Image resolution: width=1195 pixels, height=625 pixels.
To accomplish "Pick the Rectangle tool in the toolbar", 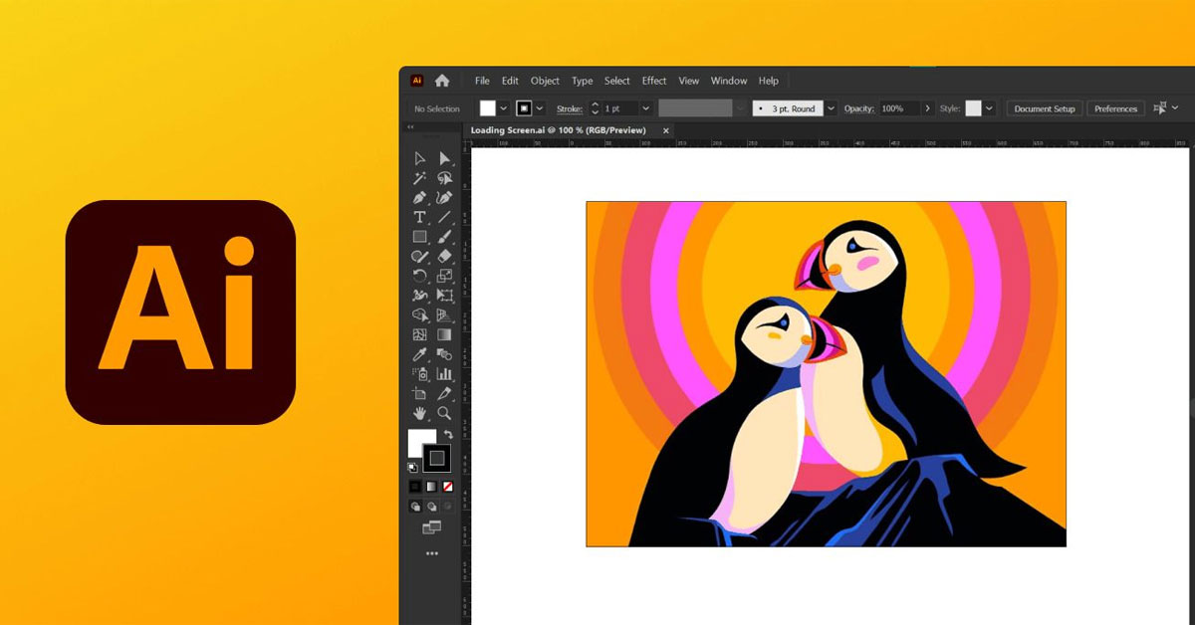I will tap(419, 237).
